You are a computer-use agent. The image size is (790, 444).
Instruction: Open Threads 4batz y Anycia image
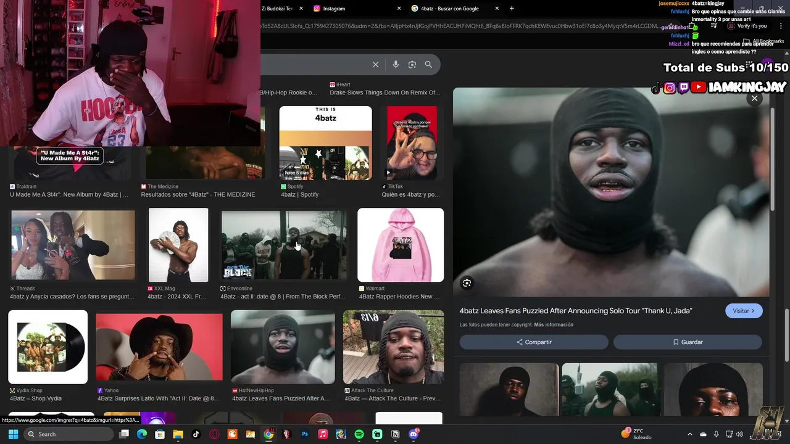pyautogui.click(x=73, y=245)
